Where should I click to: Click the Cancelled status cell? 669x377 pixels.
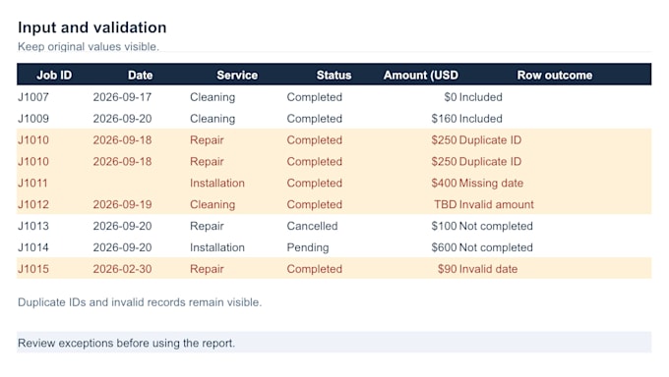point(312,226)
